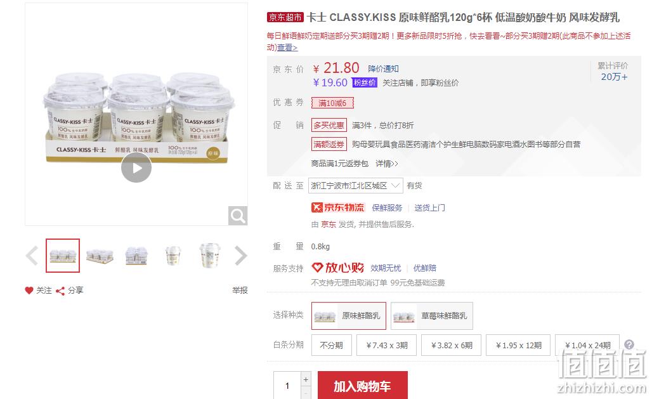Select the 原味鲜酪乳 variety option
The image size is (652, 399).
pos(348,316)
